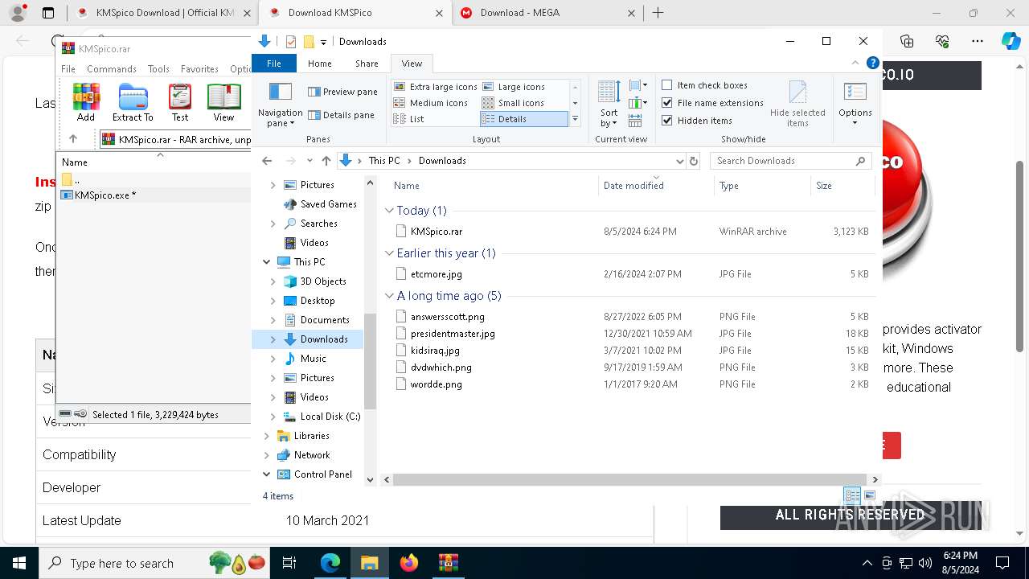This screenshot has height=579, width=1029.
Task: Select KMSpico.exe in WinRAR list
Action: coord(105,195)
